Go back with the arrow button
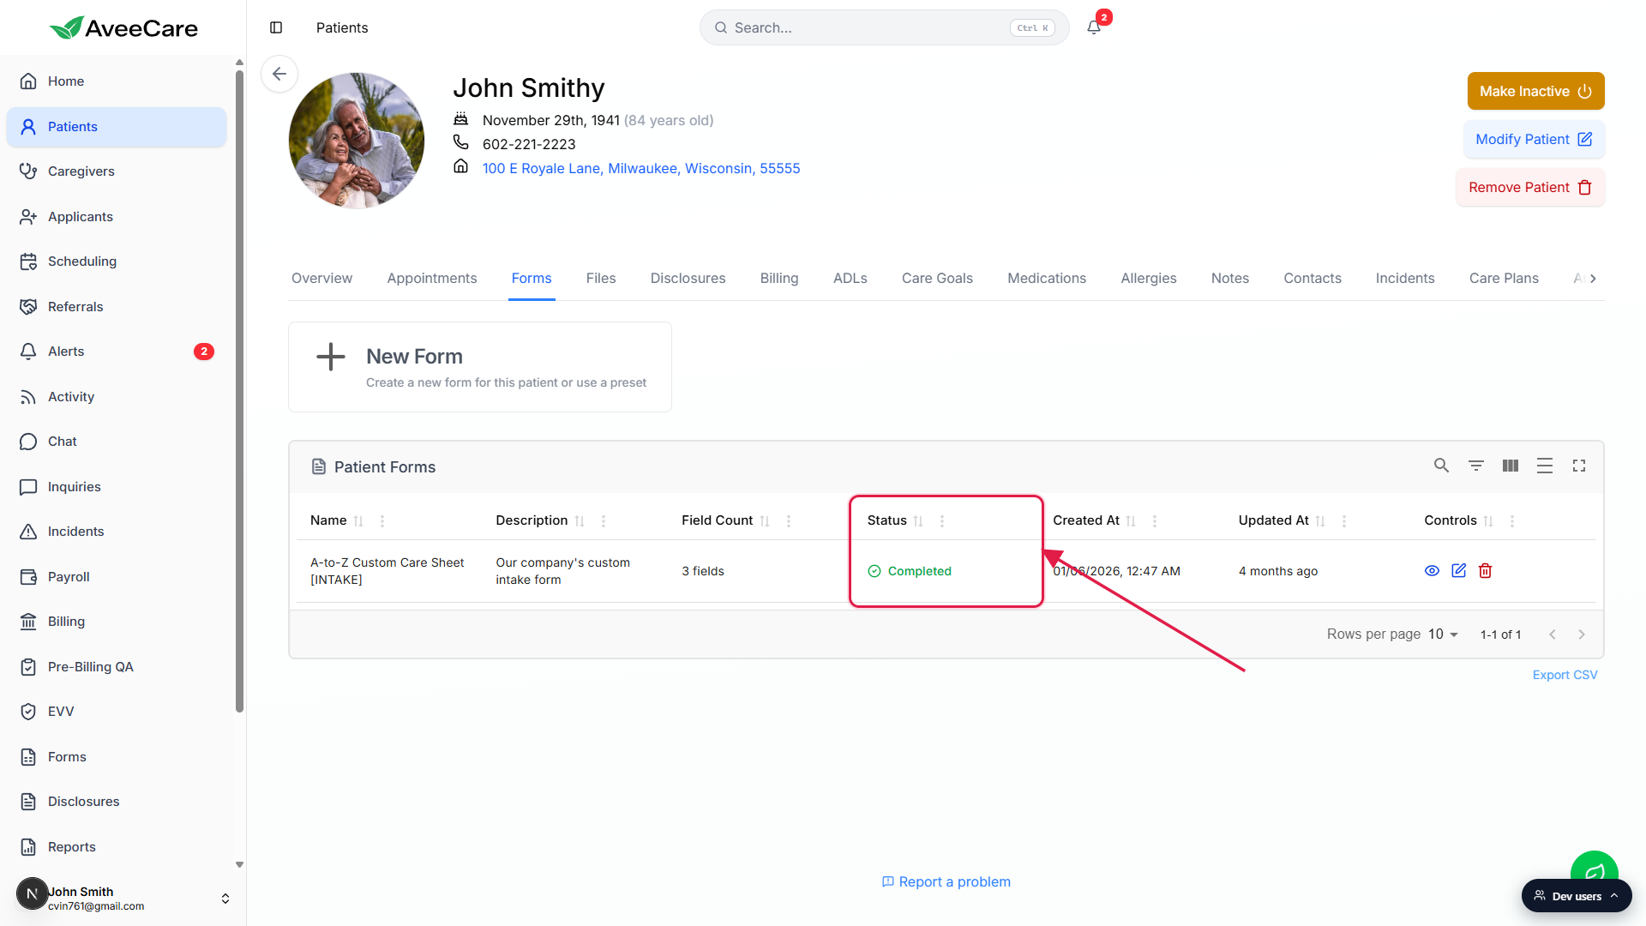The image size is (1646, 926). (279, 74)
